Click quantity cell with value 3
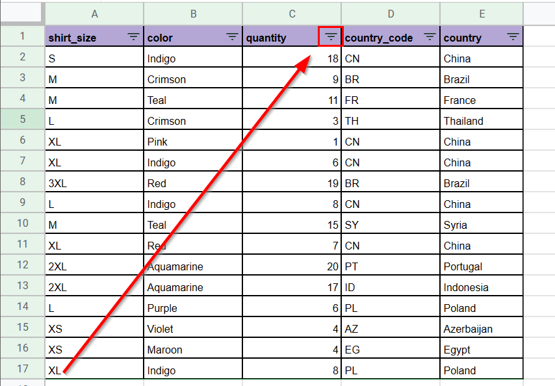Viewport: 555px width, 386px height. (x=292, y=119)
